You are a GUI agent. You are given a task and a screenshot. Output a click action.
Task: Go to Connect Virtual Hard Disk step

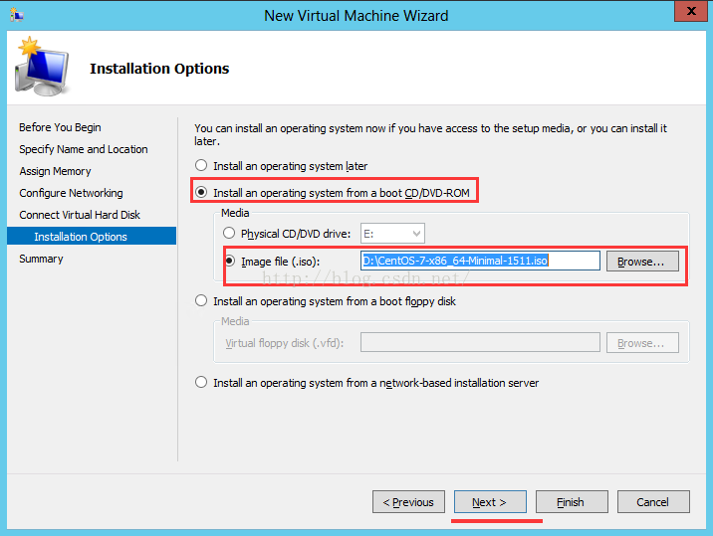point(80,215)
